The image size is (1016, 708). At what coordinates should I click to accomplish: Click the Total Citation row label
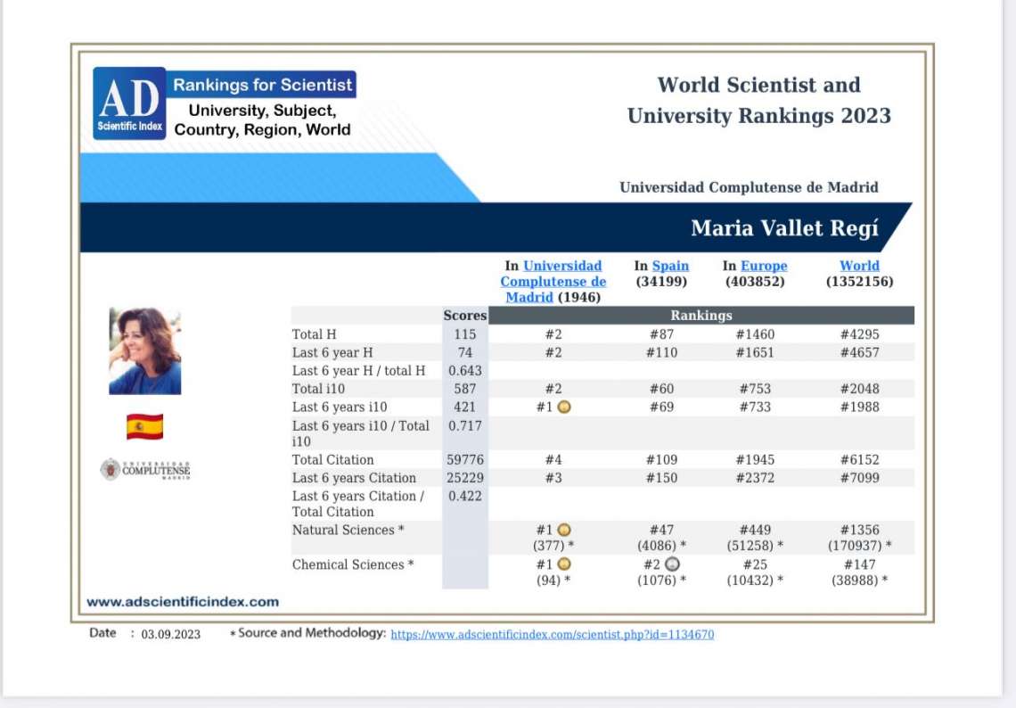click(x=333, y=460)
